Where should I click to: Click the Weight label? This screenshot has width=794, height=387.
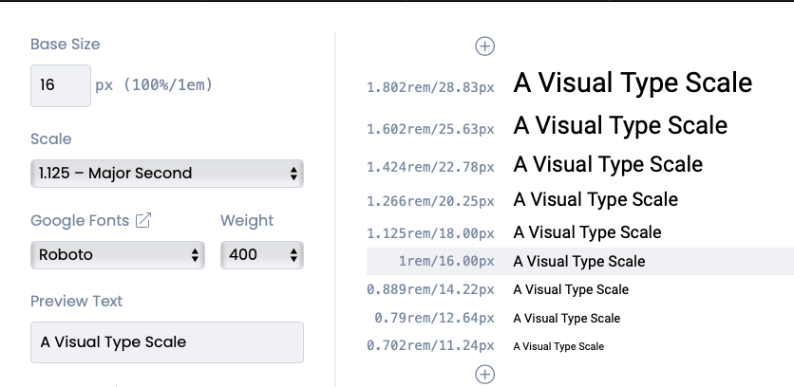[247, 221]
